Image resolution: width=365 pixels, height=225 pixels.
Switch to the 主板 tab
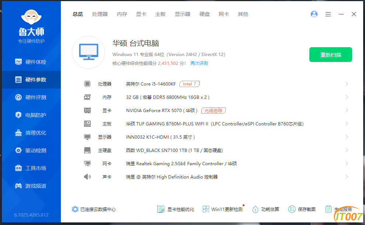click(x=160, y=14)
